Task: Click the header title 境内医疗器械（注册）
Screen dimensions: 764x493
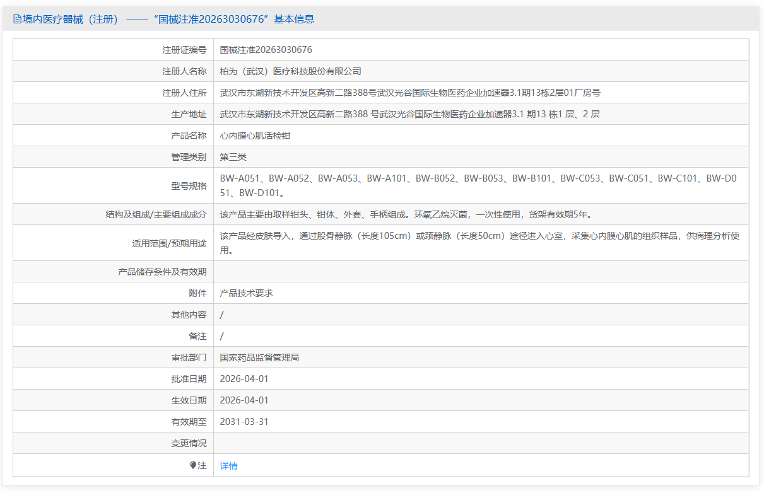Action: [x=71, y=20]
